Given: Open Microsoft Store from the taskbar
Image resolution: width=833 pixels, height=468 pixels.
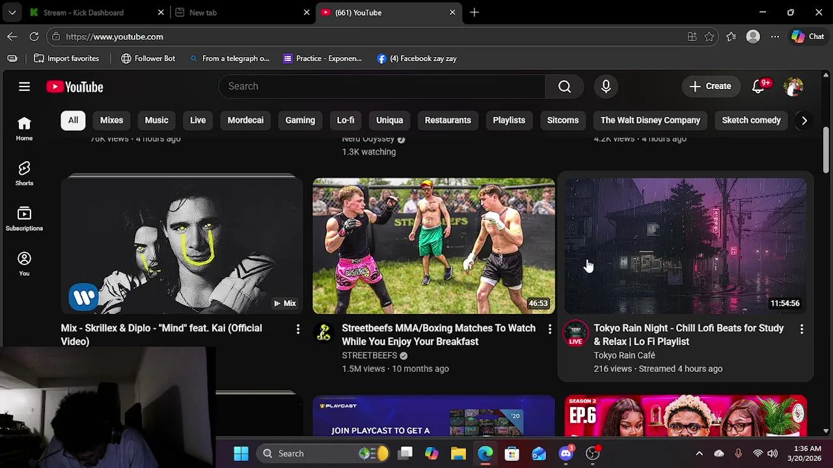Looking at the screenshot, I should coord(512,453).
